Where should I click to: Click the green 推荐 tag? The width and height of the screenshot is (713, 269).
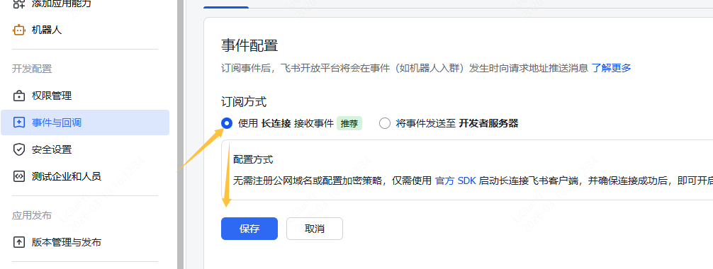click(x=349, y=123)
